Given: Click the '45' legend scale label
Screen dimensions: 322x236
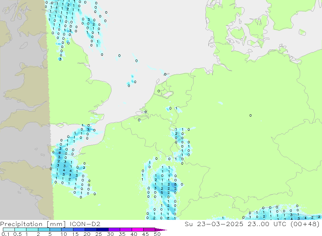Looking at the screenshot, I should [x=146, y=234].
